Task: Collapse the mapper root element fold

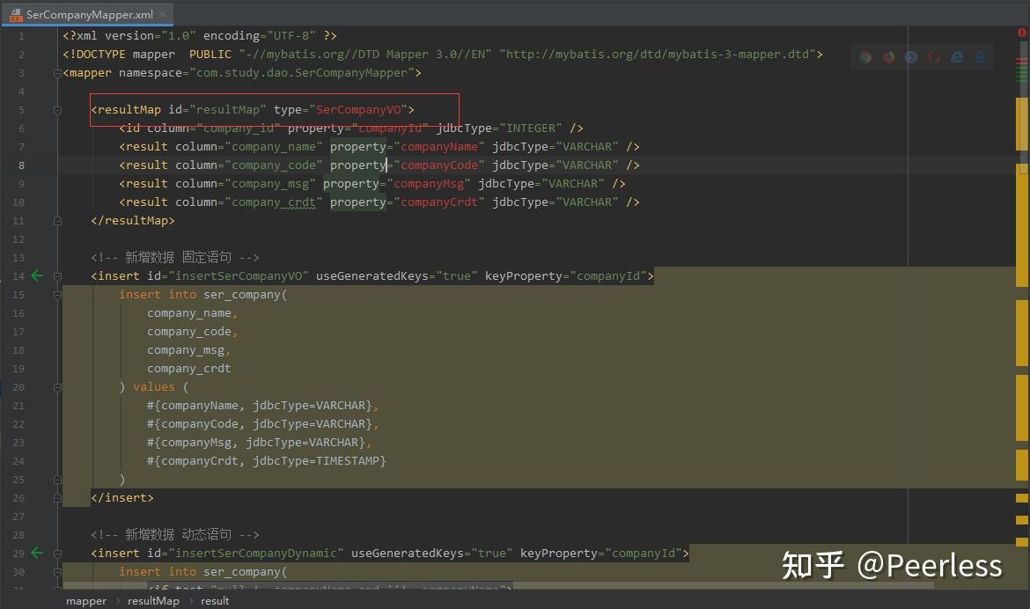Action: 57,73
